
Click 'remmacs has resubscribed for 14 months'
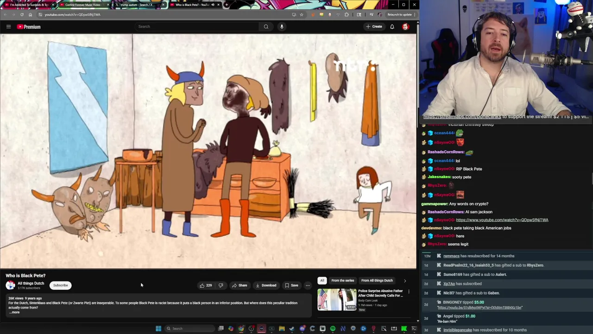tap(479, 256)
